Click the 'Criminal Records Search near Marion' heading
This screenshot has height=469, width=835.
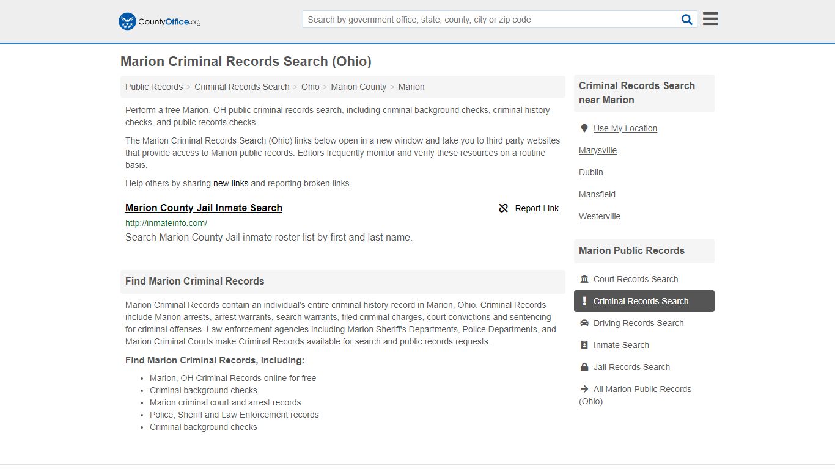point(637,93)
